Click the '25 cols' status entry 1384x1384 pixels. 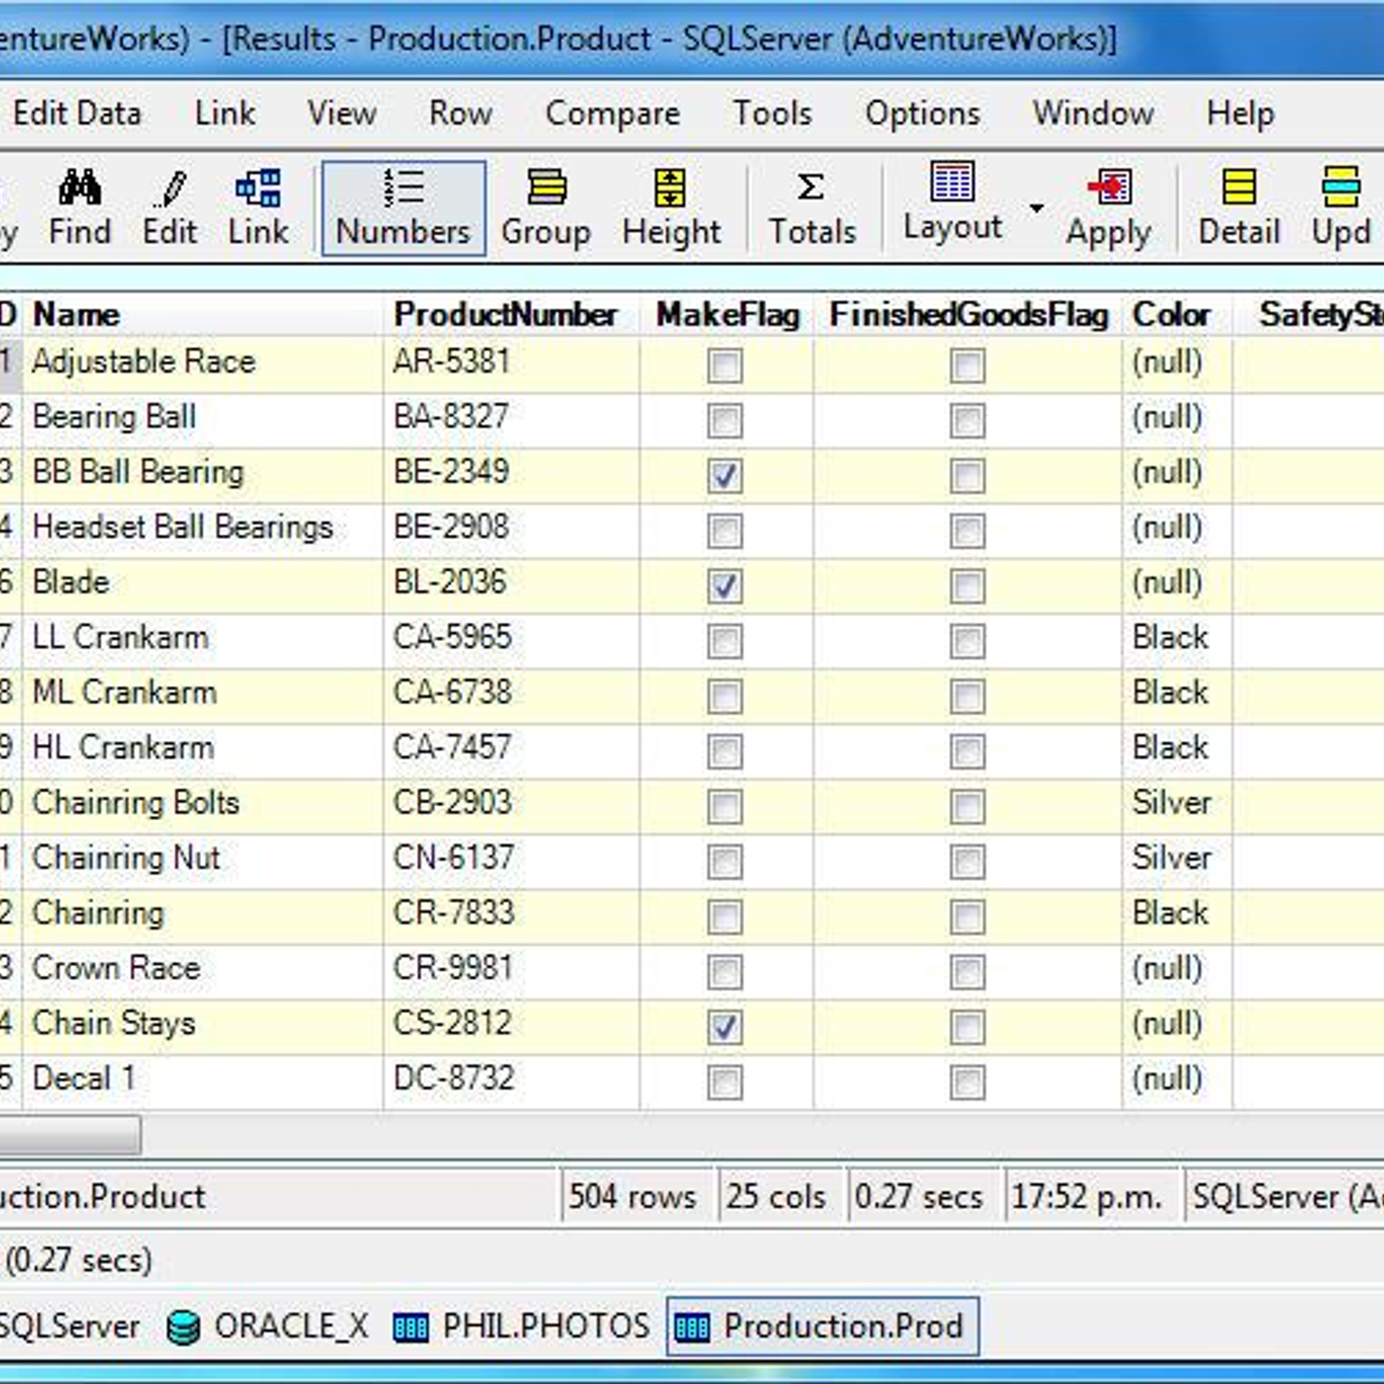(781, 1197)
